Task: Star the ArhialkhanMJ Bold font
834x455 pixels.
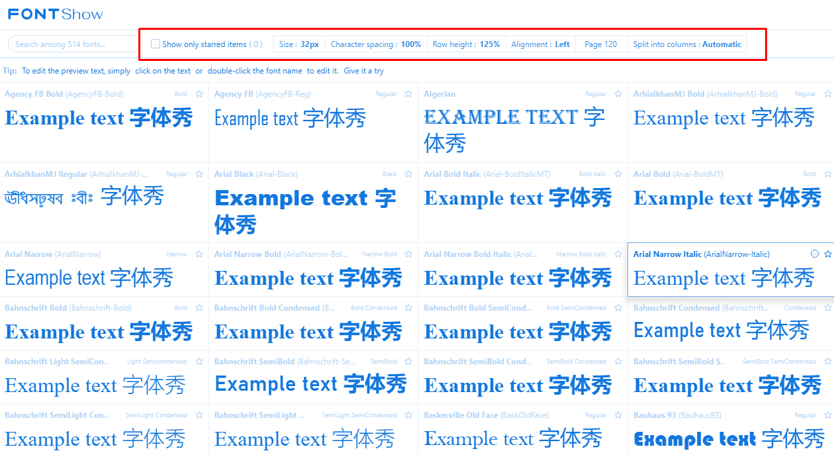Action: [828, 94]
